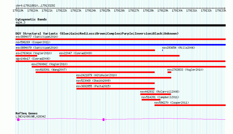Select the red nsv523069 variant bar
This screenshot has width=233, height=134.
click(115, 83)
